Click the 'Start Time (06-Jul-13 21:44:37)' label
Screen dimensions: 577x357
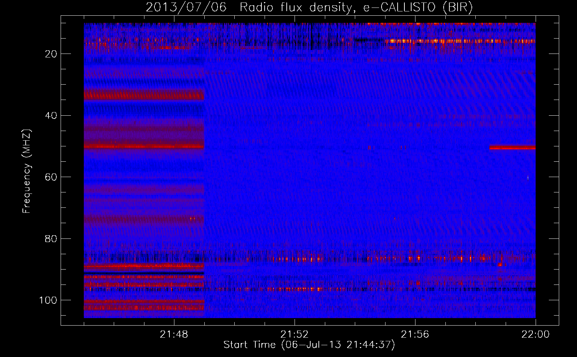pyautogui.click(x=309, y=345)
